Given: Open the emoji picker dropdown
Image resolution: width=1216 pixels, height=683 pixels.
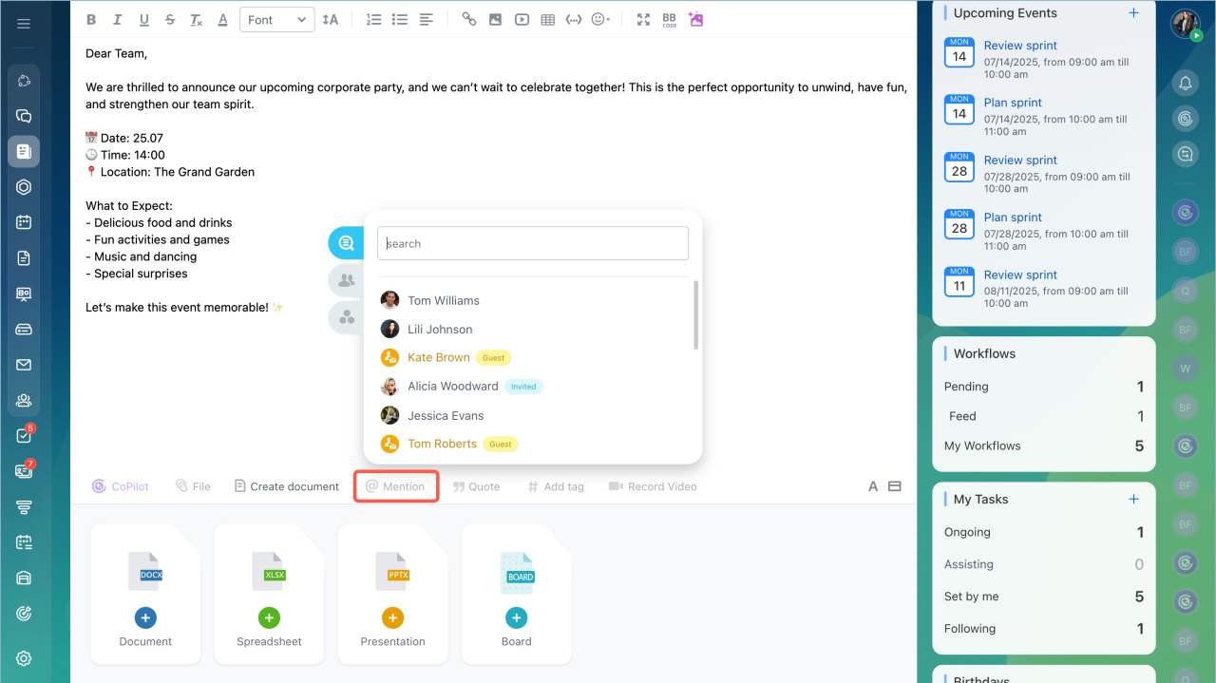Looking at the screenshot, I should pyautogui.click(x=600, y=20).
